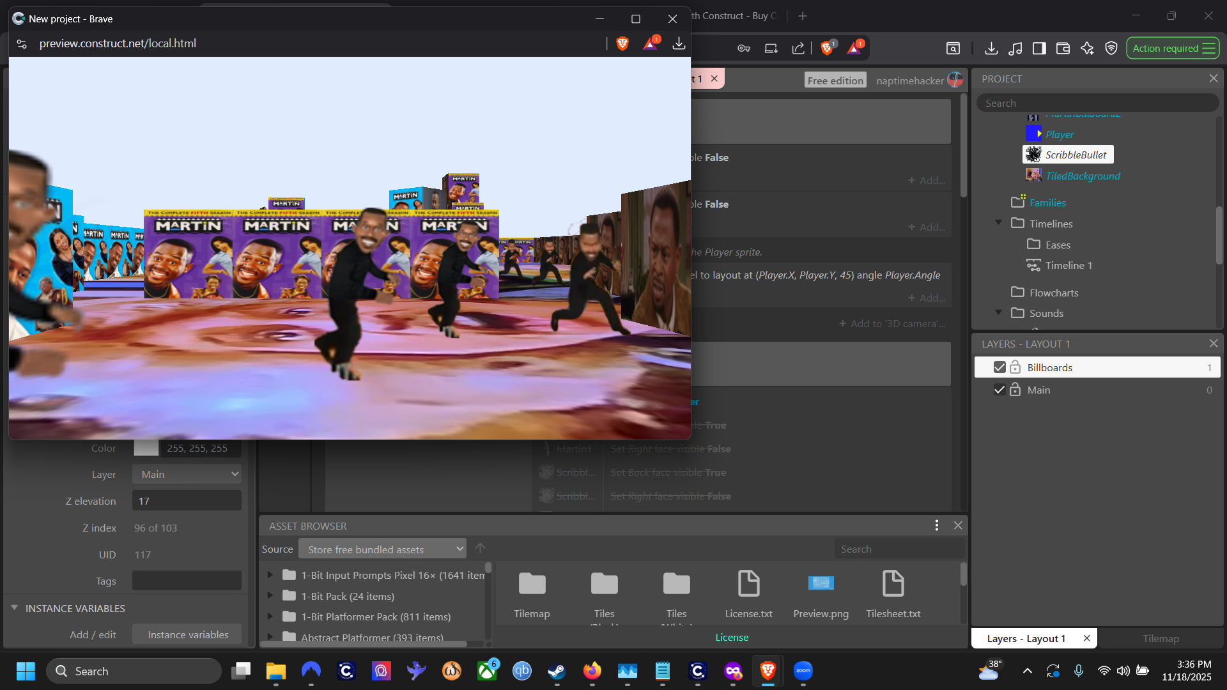Click the Instance variables button
1227x690 pixels.
point(188,634)
